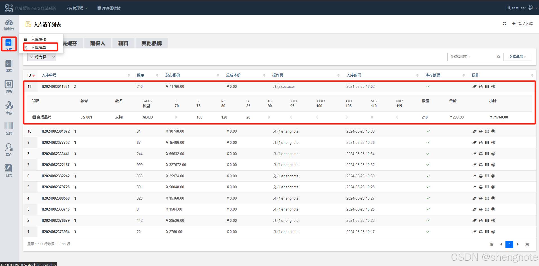The width and height of the screenshot is (539, 266).
Task: Click print icon for order ID 11
Action: pyautogui.click(x=481, y=87)
